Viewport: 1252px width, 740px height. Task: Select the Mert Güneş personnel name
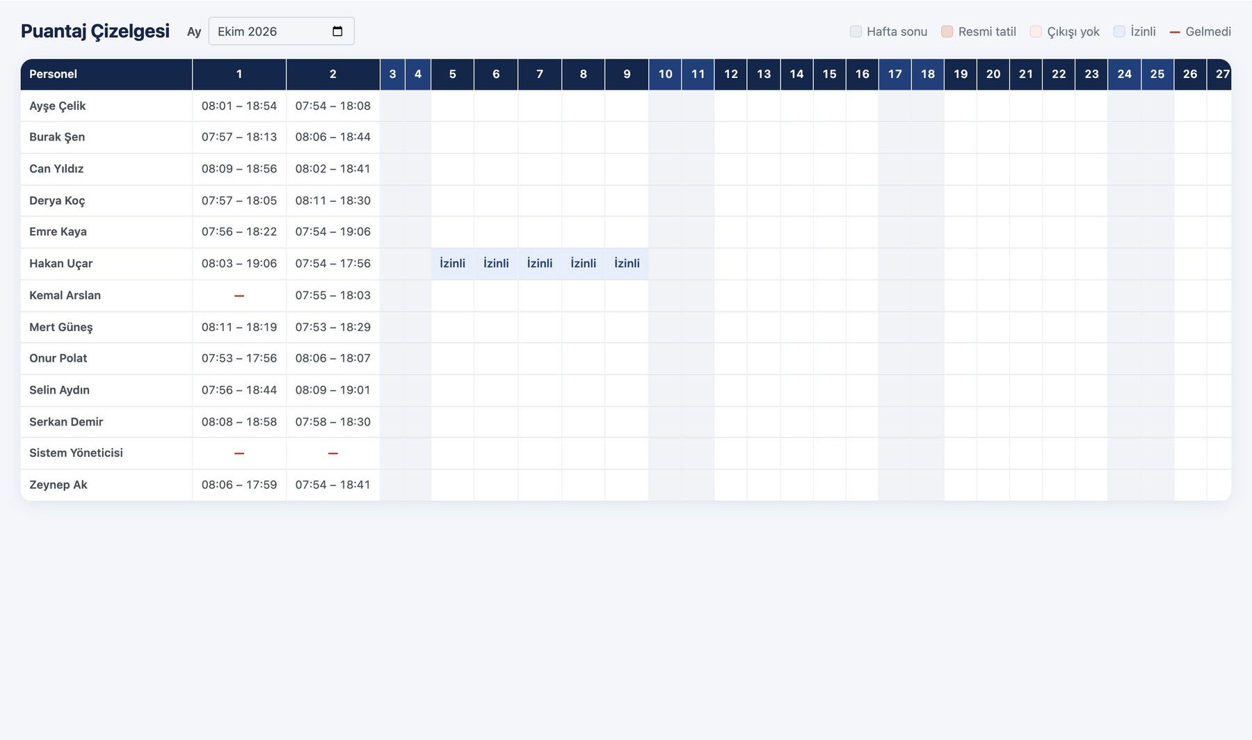point(61,327)
